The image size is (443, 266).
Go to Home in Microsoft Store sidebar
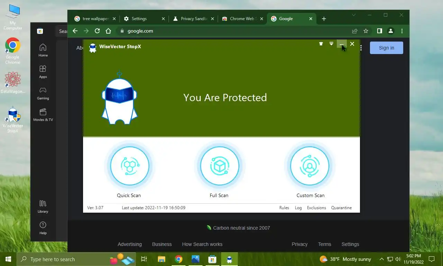coord(43,51)
